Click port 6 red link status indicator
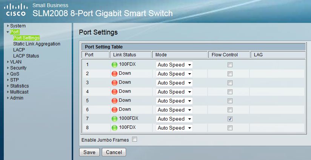This screenshot has height=160, width=311. (x=114, y=110)
